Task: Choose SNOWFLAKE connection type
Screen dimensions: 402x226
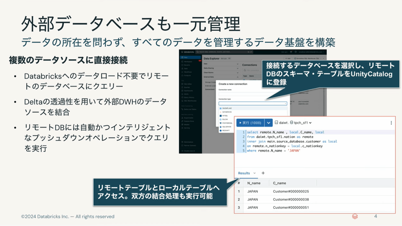Action: tap(253, 108)
